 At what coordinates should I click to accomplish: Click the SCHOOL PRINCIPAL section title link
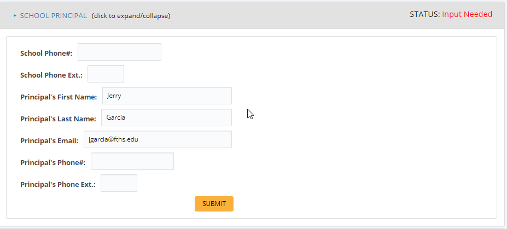pyautogui.click(x=53, y=16)
